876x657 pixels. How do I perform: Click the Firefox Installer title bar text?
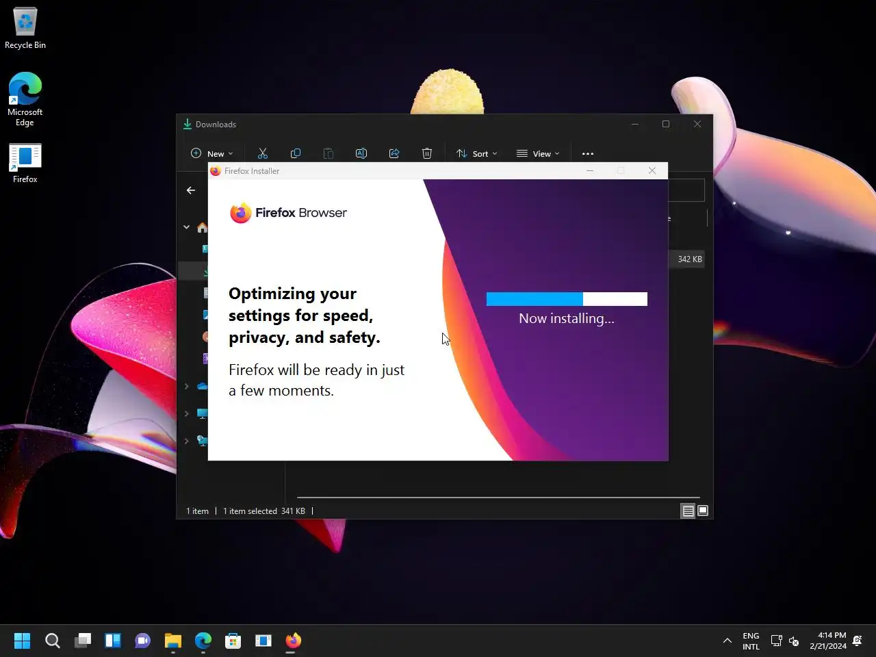252,171
